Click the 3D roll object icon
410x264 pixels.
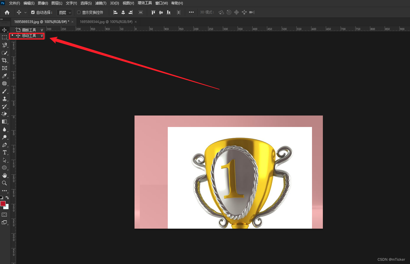(229, 12)
